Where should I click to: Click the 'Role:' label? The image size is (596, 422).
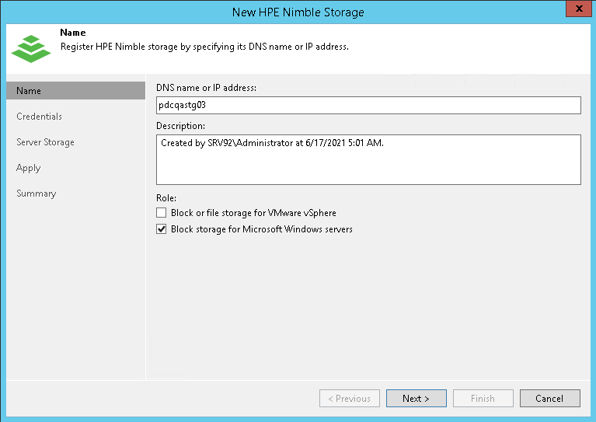pyautogui.click(x=166, y=197)
